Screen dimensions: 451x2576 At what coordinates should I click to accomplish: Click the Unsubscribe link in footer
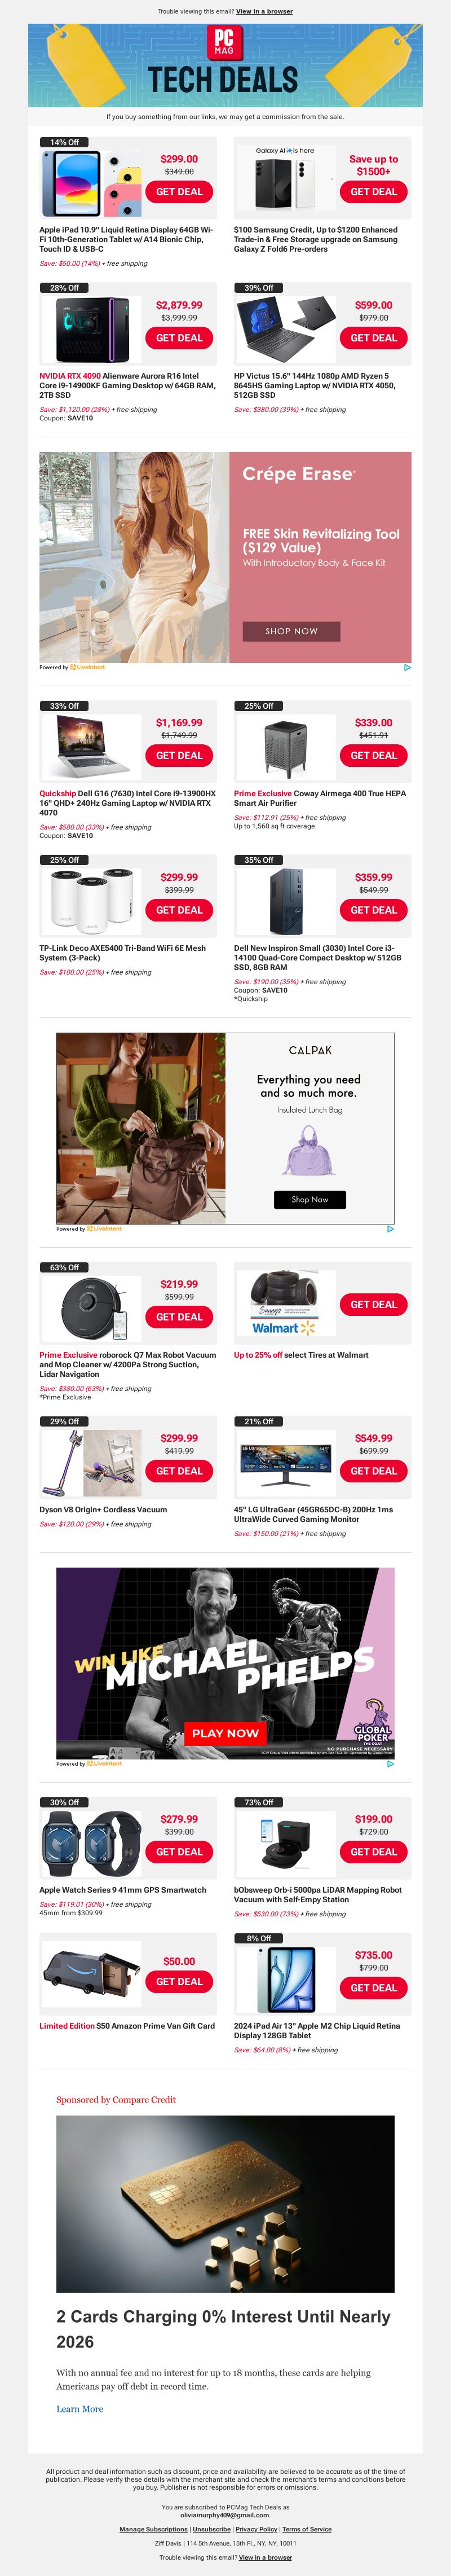pos(211,2529)
